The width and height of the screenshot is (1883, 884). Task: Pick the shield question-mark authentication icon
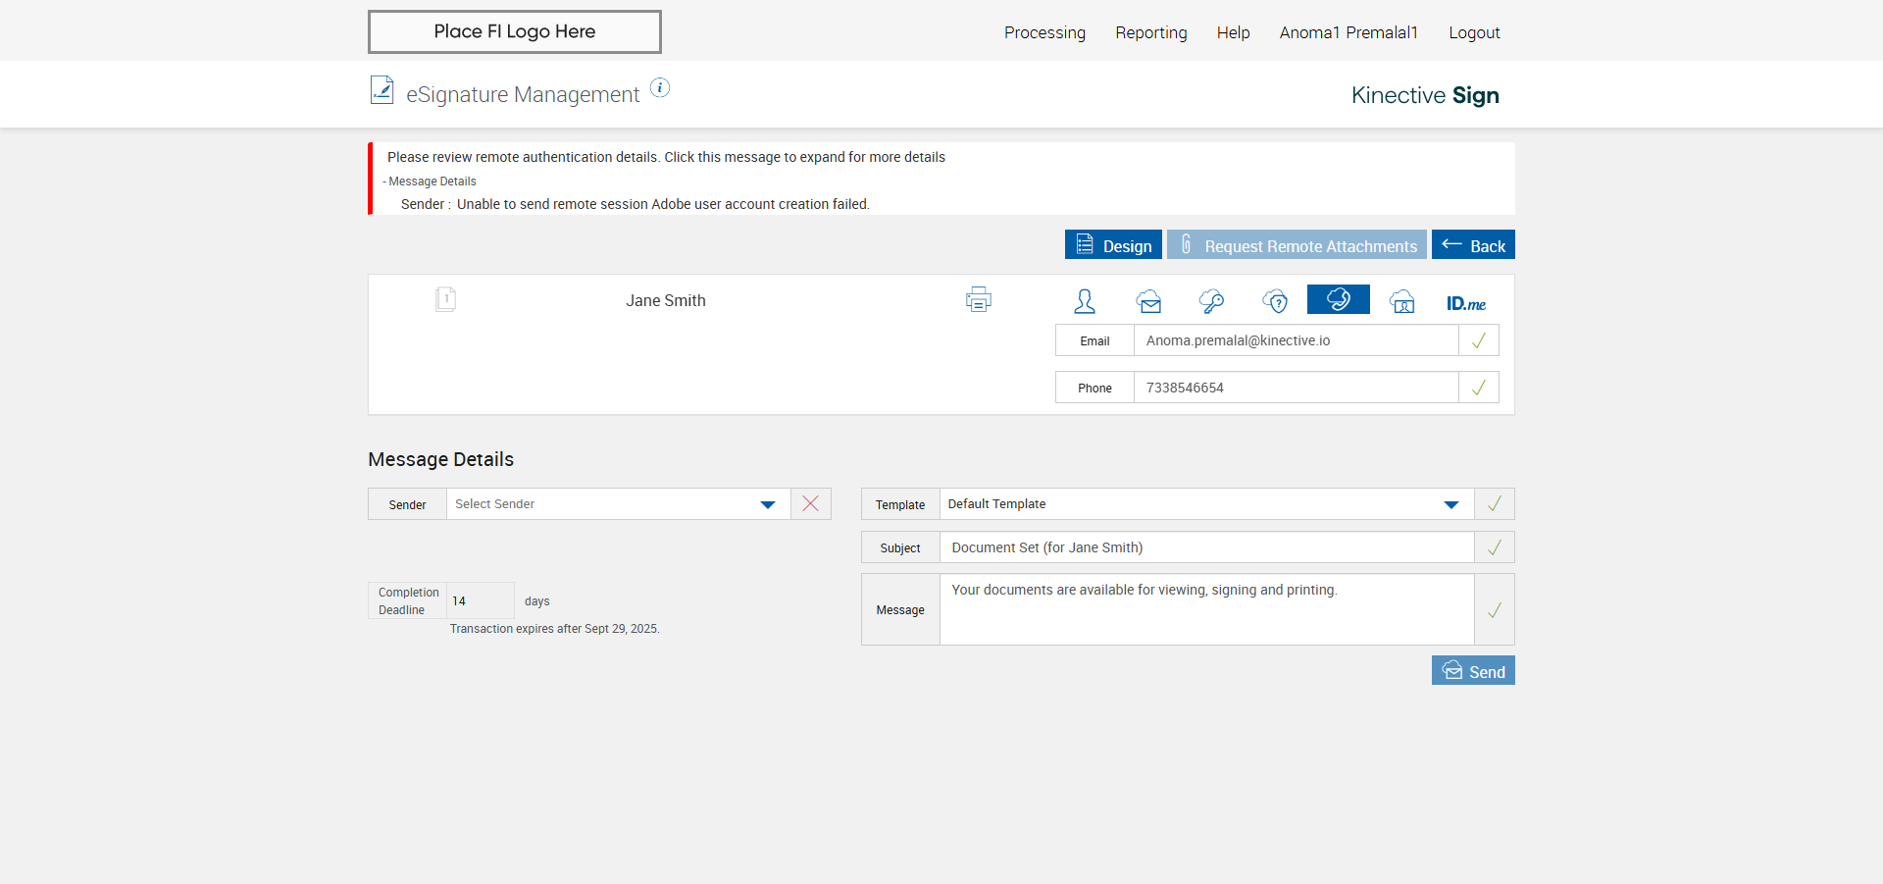click(x=1275, y=301)
